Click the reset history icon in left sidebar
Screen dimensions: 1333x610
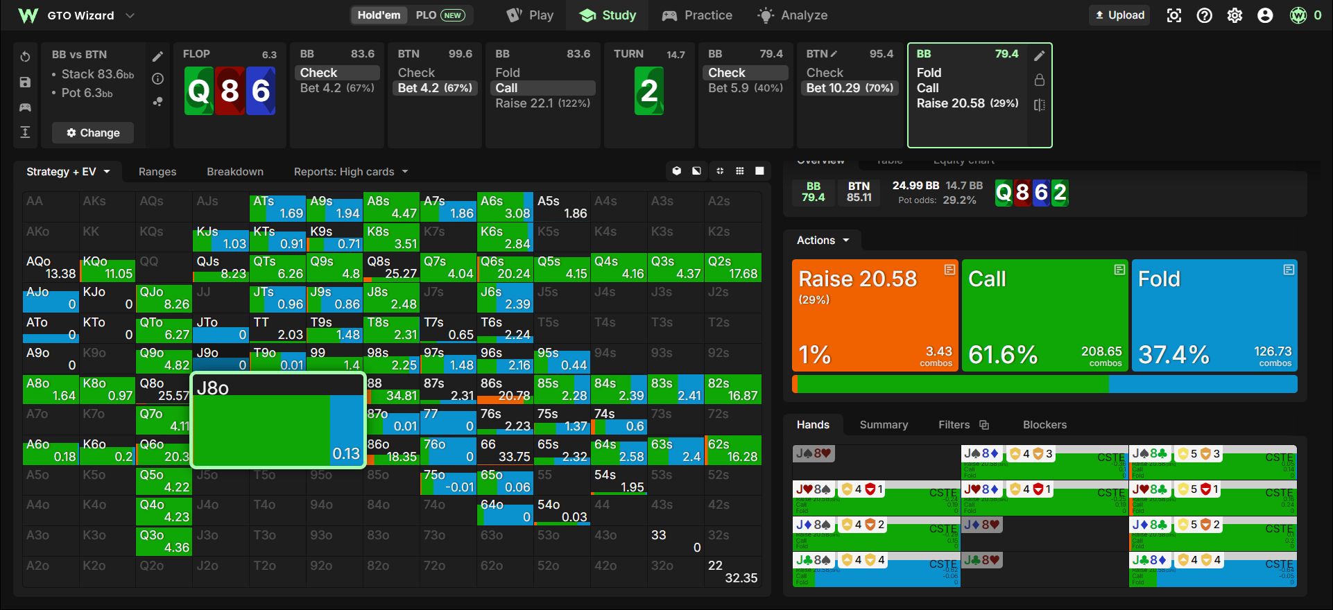[25, 56]
